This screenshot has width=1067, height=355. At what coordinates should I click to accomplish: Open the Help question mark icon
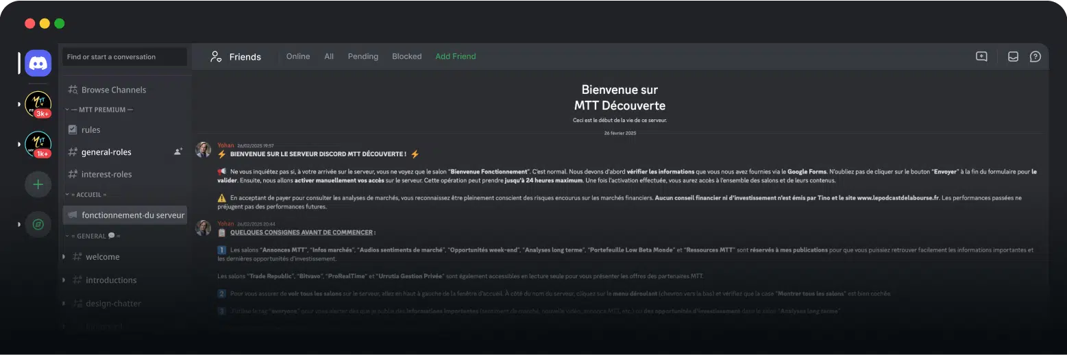point(1035,57)
